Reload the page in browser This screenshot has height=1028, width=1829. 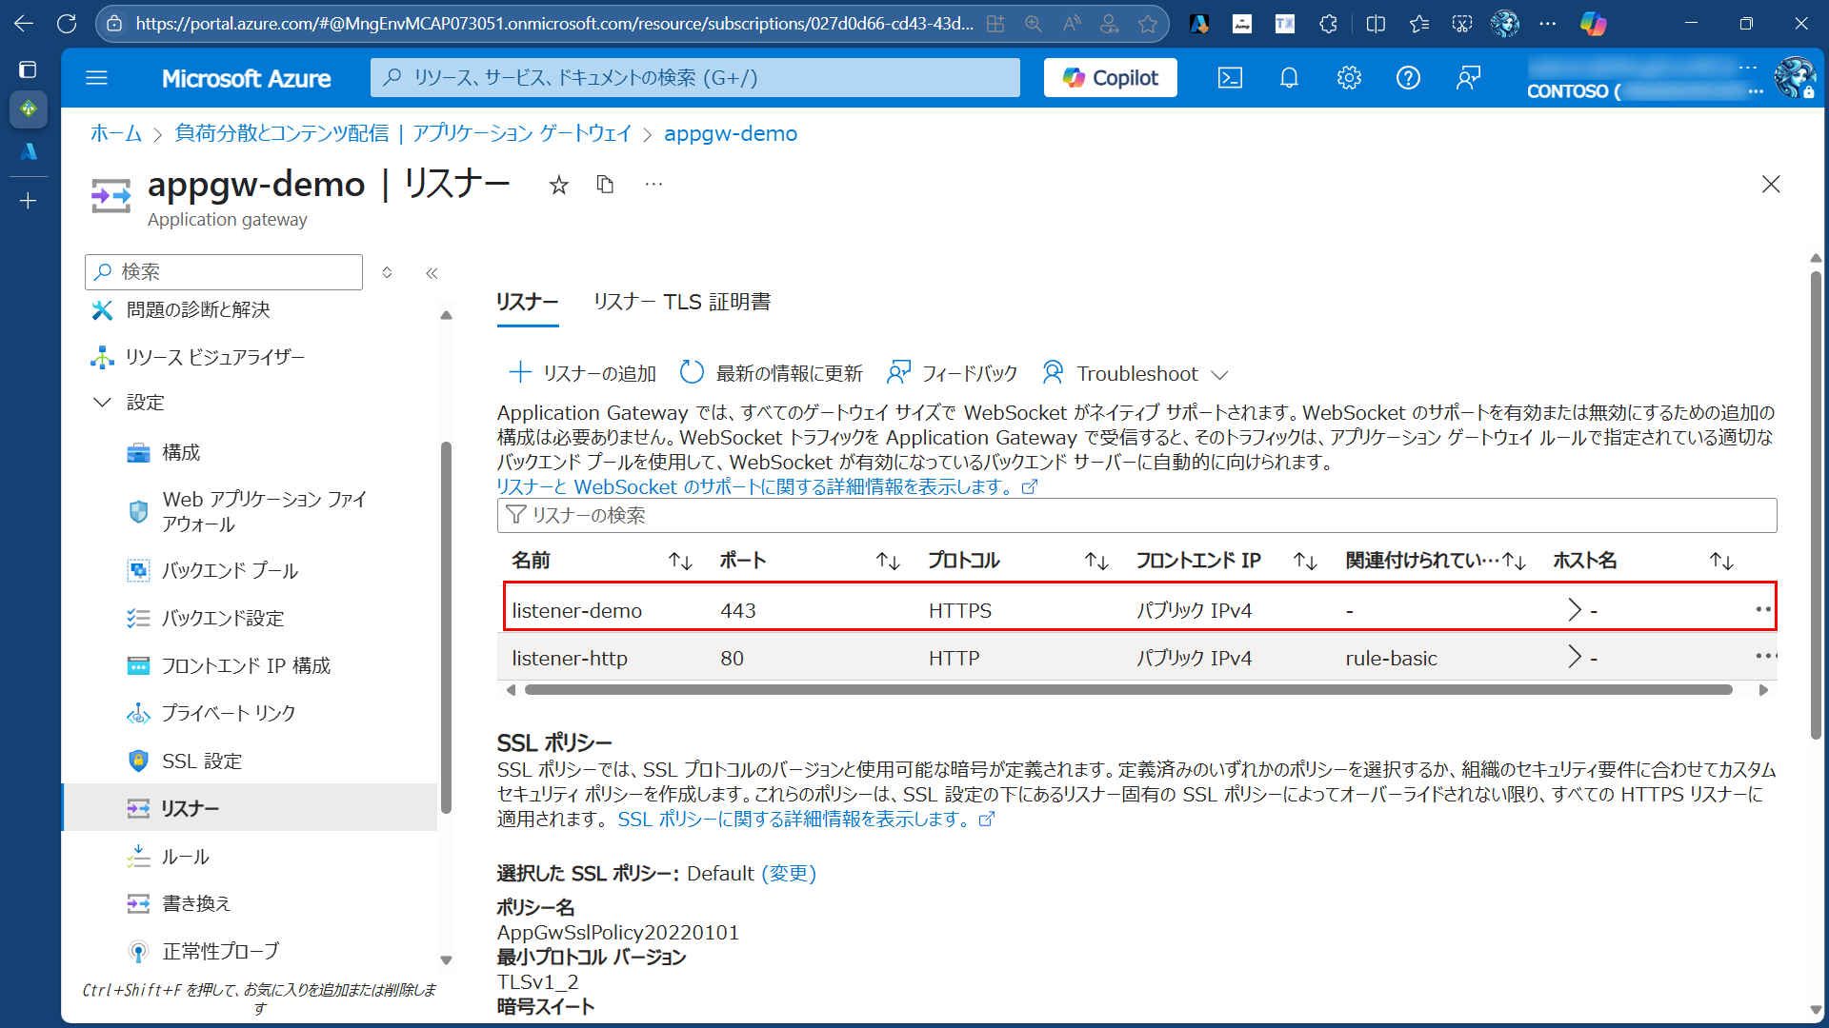(67, 24)
